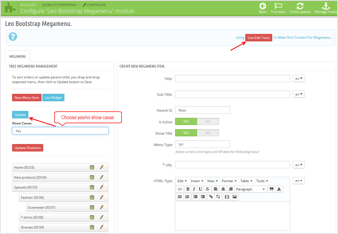
Task: Set Show Title to YES
Action: 186,133
